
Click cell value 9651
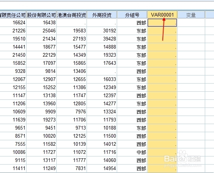pyautogui.click(x=20, y=128)
